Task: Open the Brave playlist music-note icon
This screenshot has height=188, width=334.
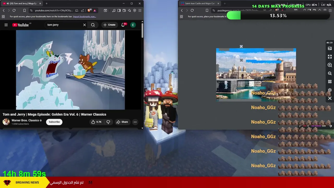Action: coord(114,10)
